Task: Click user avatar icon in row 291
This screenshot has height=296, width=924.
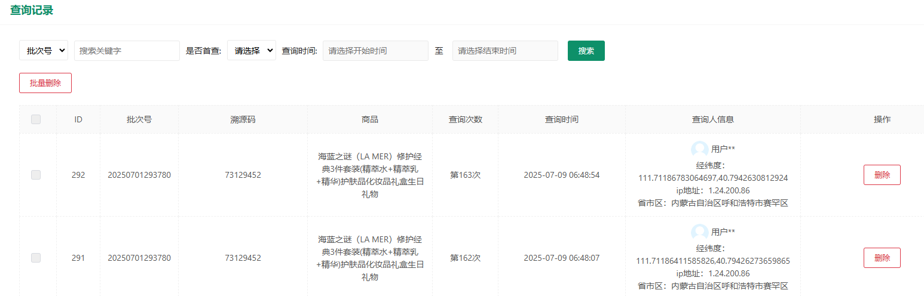Action: coord(699,232)
